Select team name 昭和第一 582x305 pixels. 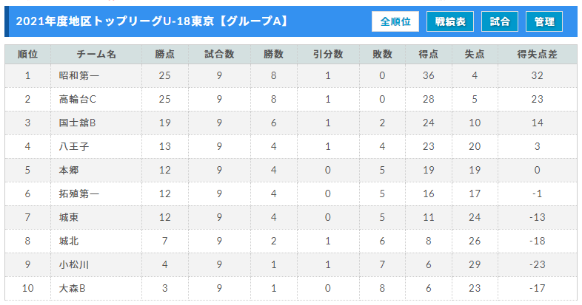coord(79,75)
